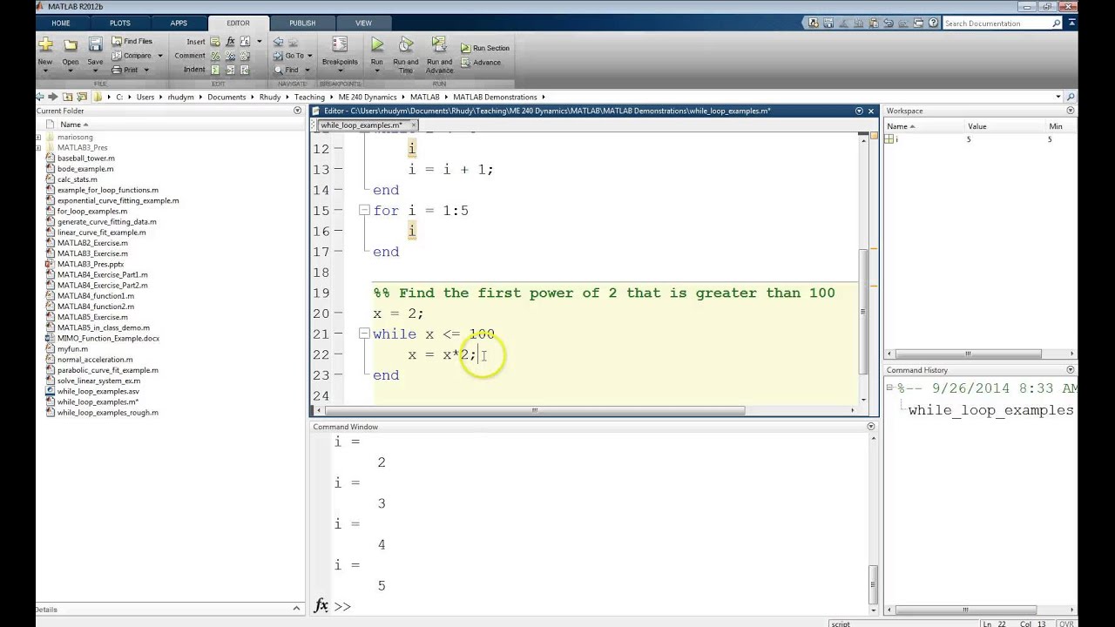Click the New script plus icon

coord(44,45)
